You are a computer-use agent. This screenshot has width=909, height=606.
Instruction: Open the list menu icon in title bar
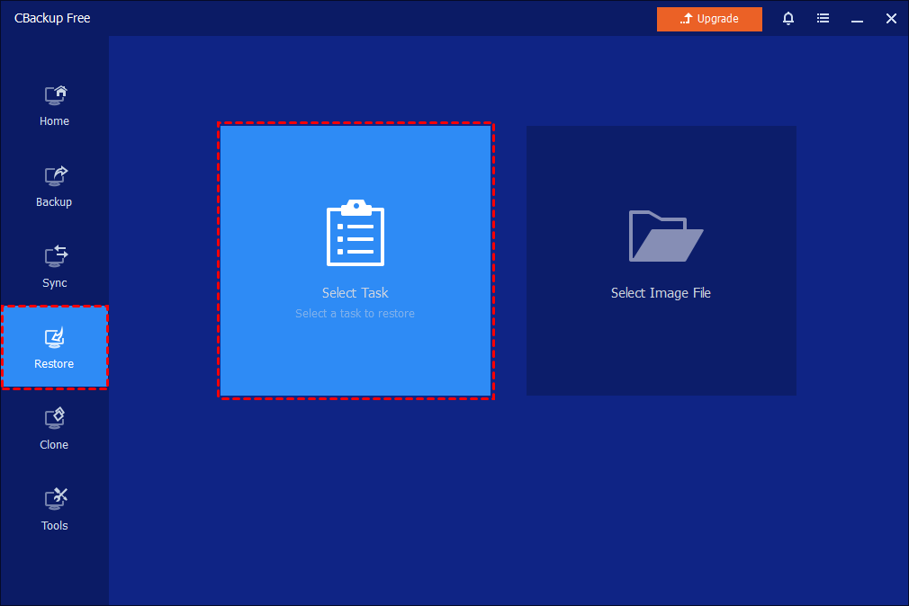tap(823, 18)
